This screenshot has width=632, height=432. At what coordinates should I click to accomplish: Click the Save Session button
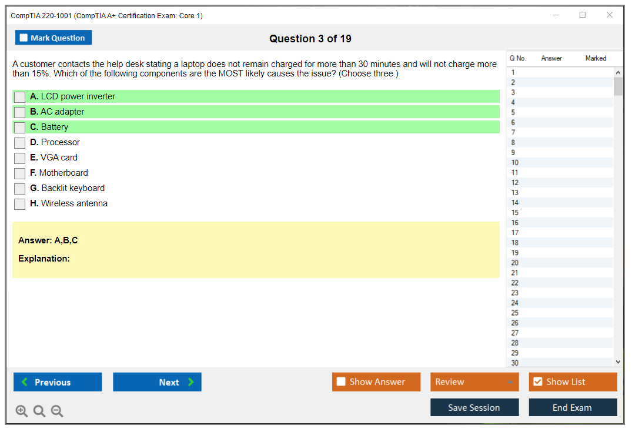click(x=474, y=407)
